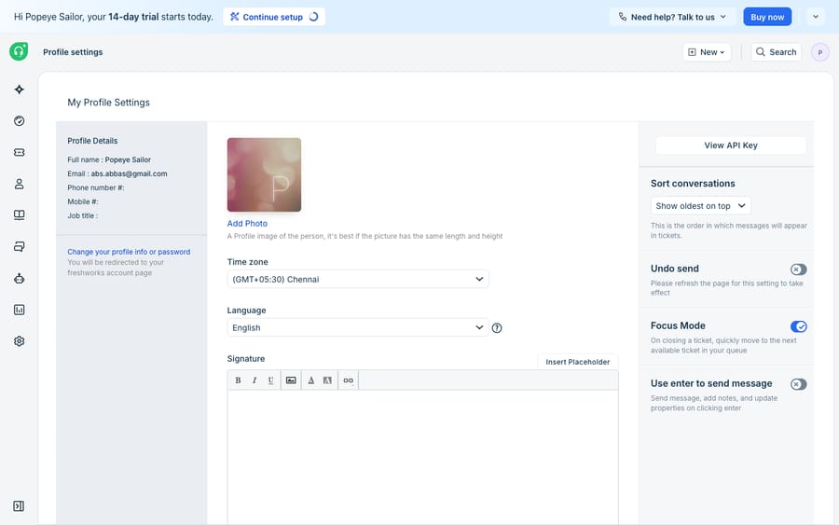
Task: Open the Admin gear icon in sidebar
Action: click(x=20, y=341)
